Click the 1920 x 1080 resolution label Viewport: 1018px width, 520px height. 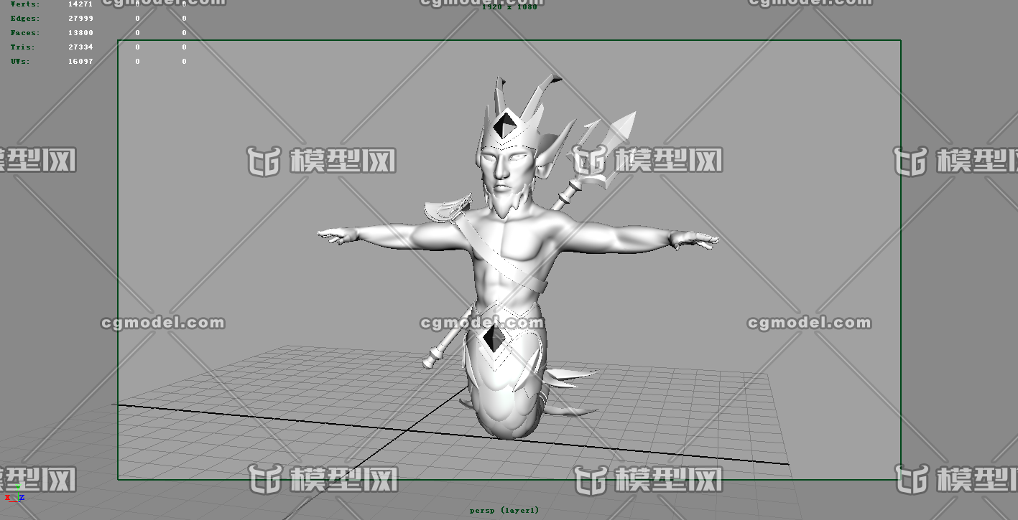pos(509,7)
